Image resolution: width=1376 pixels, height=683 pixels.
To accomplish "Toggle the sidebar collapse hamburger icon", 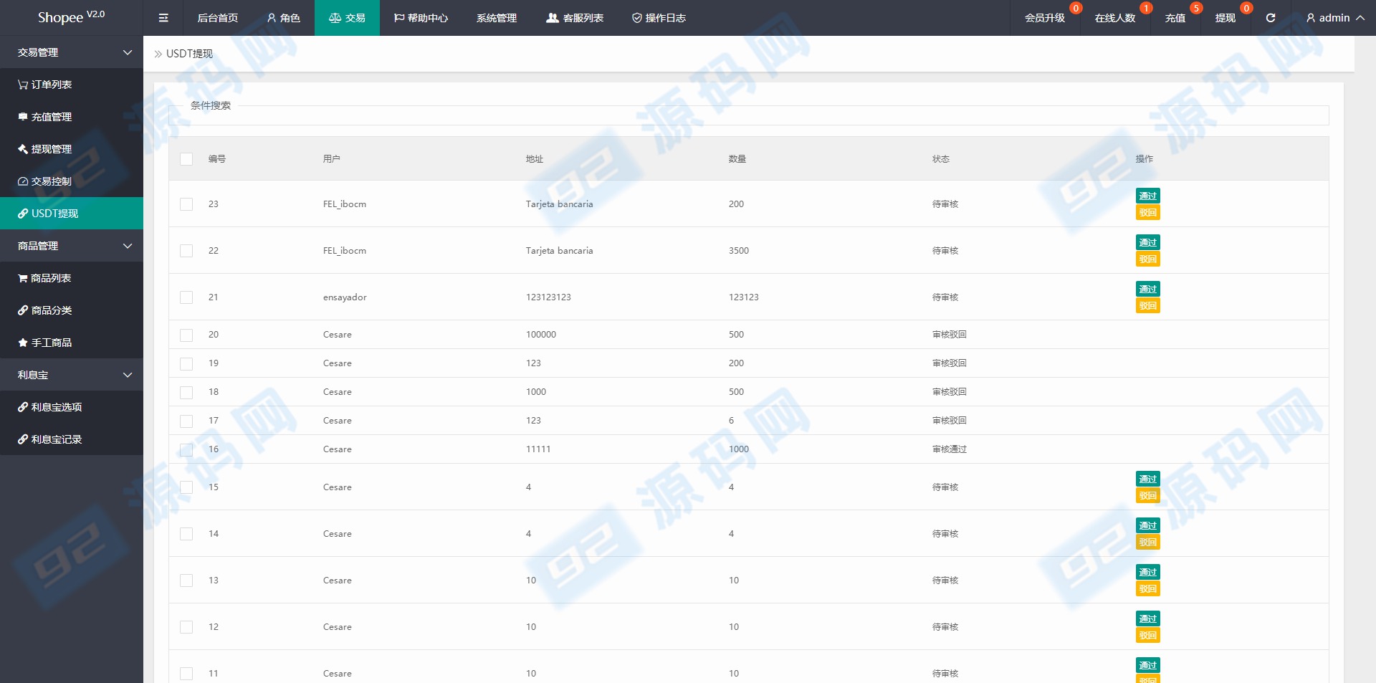I will (x=163, y=18).
